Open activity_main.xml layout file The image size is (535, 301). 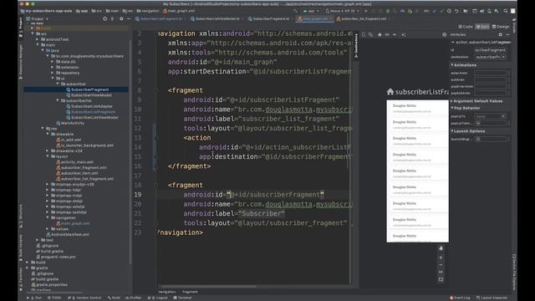coord(77,162)
